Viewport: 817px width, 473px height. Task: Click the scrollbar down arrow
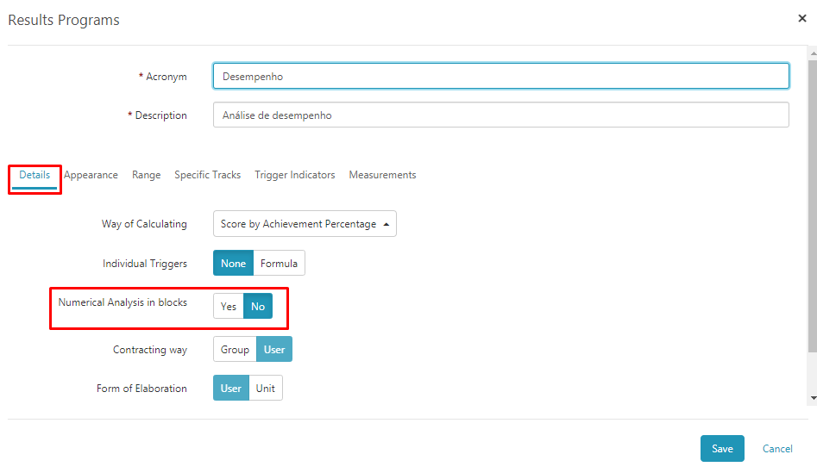(x=813, y=398)
